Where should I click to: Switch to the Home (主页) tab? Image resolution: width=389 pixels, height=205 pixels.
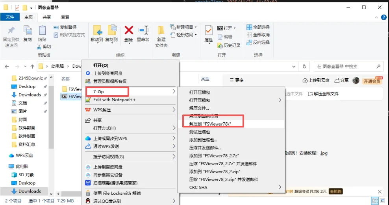pos(28,17)
